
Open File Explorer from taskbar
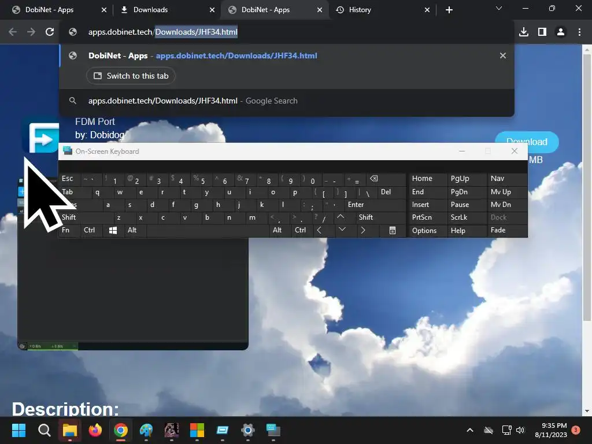(x=70, y=430)
